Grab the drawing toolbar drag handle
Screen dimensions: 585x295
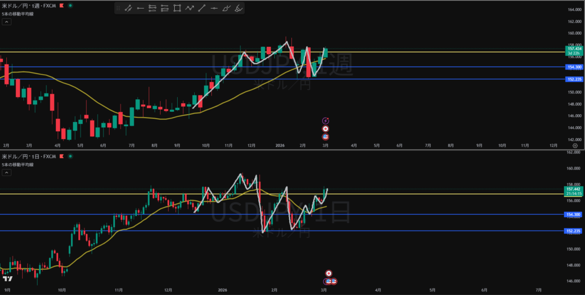[x=118, y=8]
